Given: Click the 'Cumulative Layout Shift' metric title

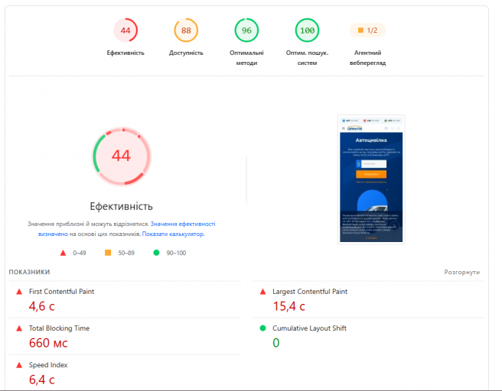Looking at the screenshot, I should (309, 328).
